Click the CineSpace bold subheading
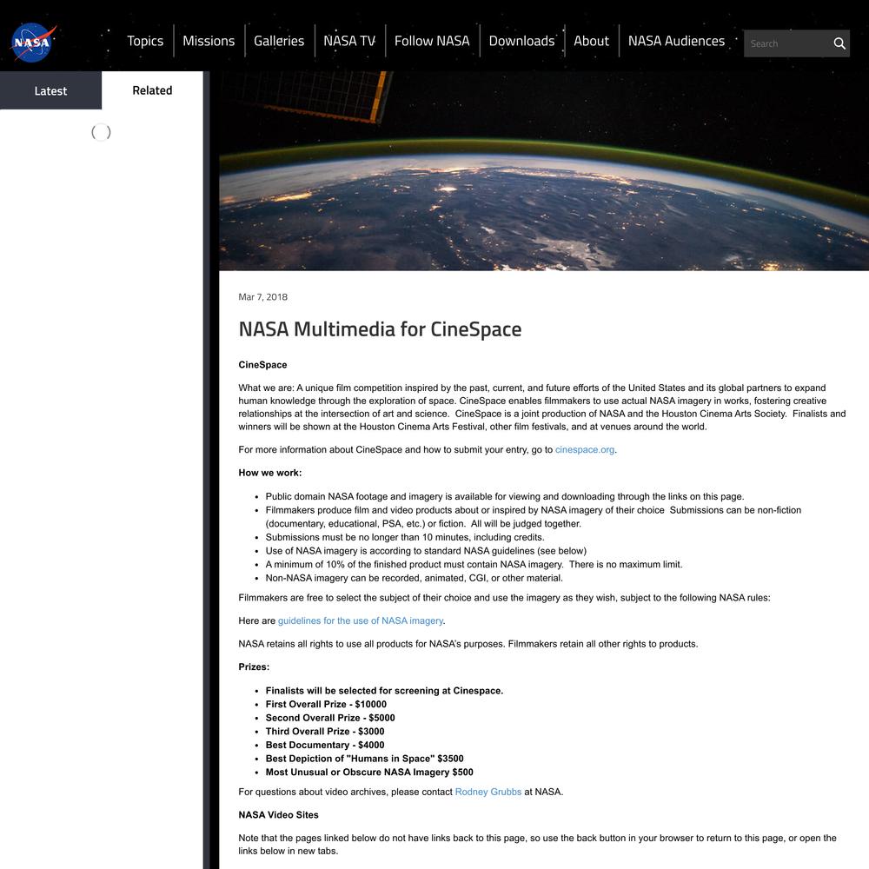This screenshot has width=869, height=869. [x=262, y=365]
